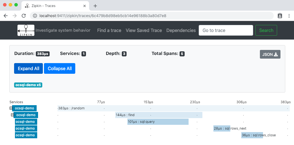Click the 230µs timeline tick label
294x145 pixels.
[195, 102]
